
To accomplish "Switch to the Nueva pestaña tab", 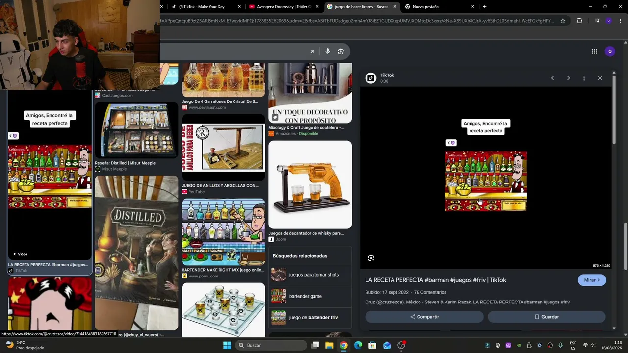I will [x=439, y=7].
